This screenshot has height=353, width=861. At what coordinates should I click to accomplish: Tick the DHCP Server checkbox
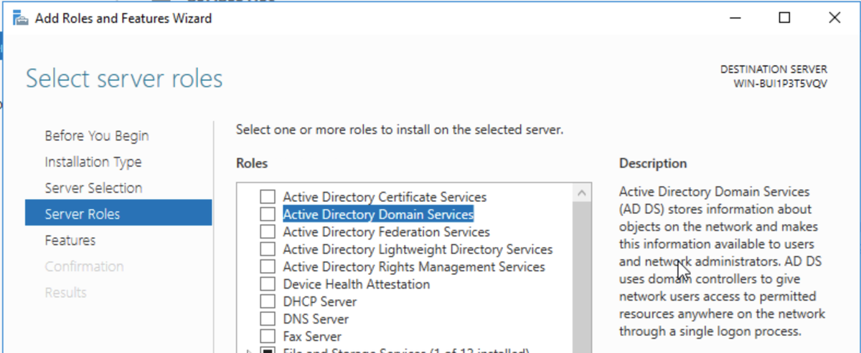[268, 301]
